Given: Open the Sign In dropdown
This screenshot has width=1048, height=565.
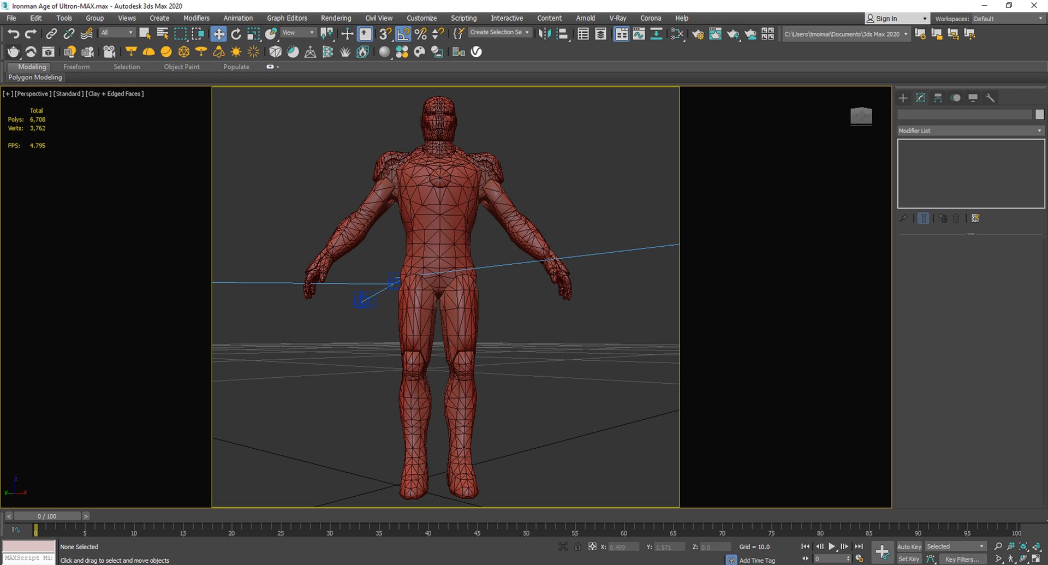Looking at the screenshot, I should [x=897, y=19].
